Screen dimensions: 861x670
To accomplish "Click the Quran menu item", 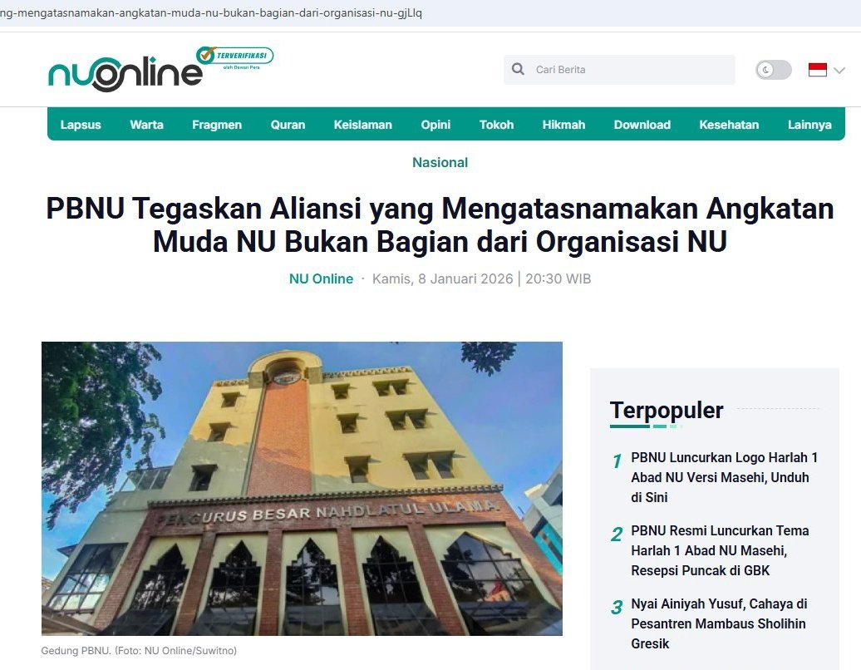I will 288,124.
